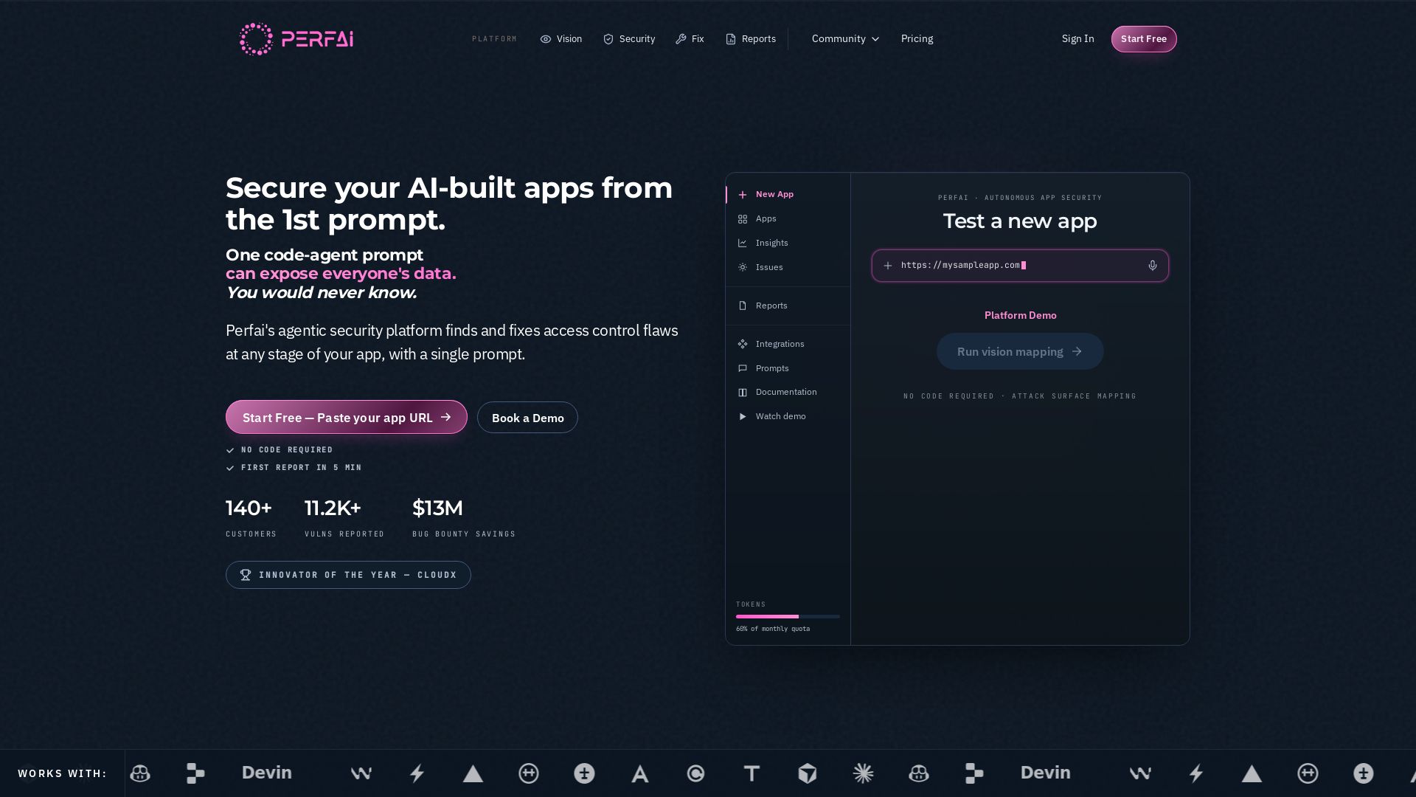
Task: Open Prompts via its chat bubble icon
Action: click(743, 369)
